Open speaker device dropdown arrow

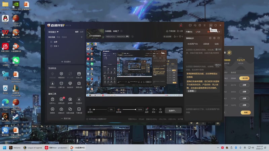121,109
